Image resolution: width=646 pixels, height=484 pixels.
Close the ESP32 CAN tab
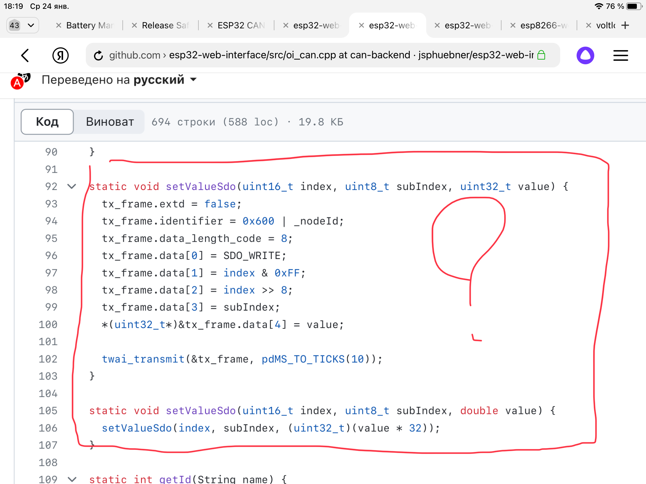tap(210, 26)
